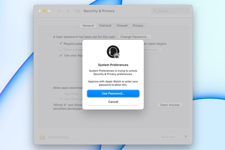Go back with the left chevron
The width and height of the screenshot is (225, 150).
click(x=59, y=11)
